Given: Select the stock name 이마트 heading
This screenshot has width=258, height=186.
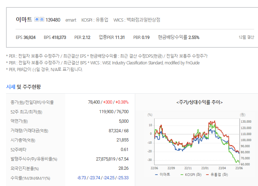Looking at the screenshot, I should coord(24,19).
